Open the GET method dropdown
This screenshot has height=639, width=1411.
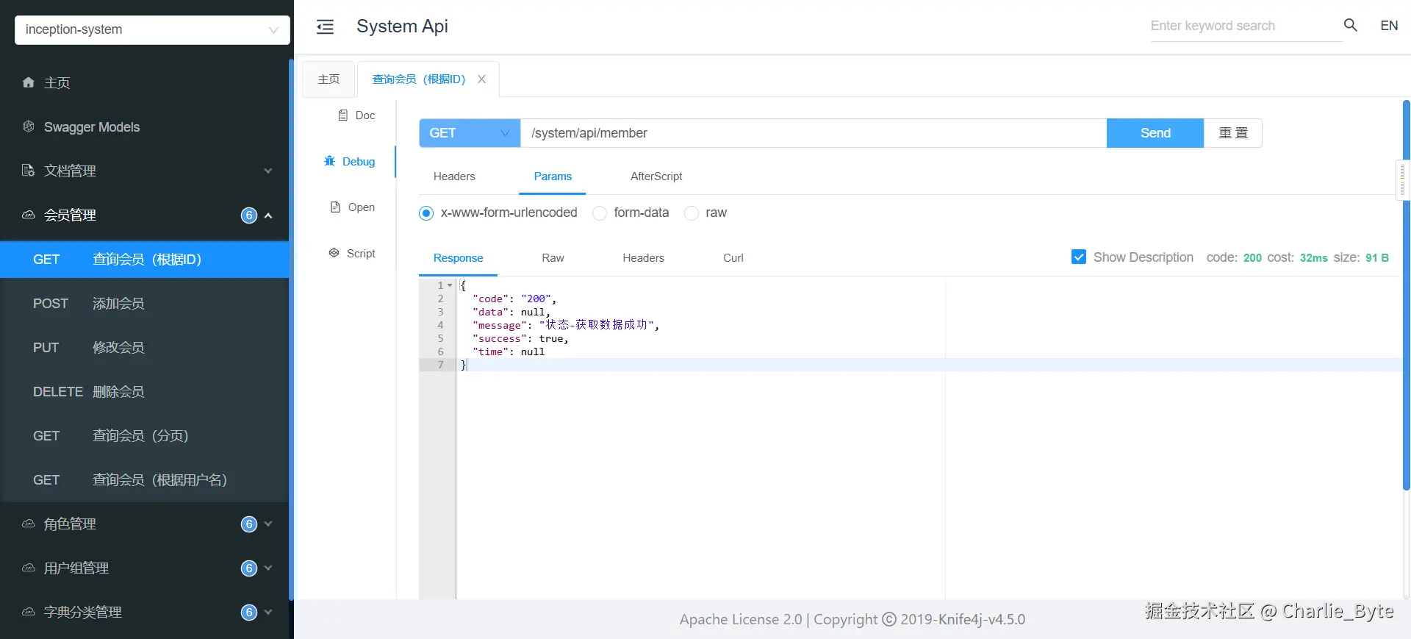pyautogui.click(x=470, y=133)
